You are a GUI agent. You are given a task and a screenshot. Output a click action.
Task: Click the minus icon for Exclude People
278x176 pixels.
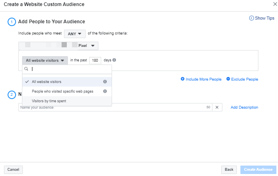pyautogui.click(x=228, y=79)
